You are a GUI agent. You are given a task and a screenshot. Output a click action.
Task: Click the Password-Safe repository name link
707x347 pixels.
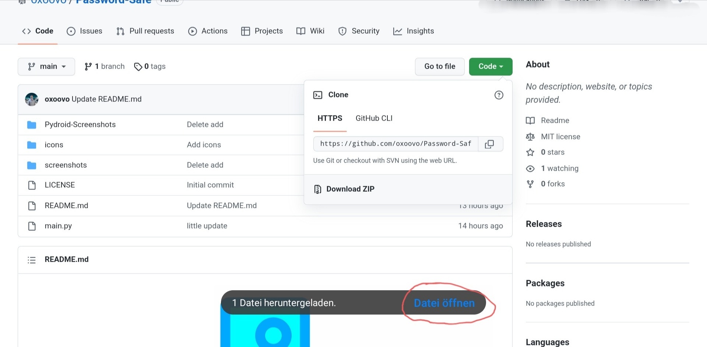coord(114,2)
